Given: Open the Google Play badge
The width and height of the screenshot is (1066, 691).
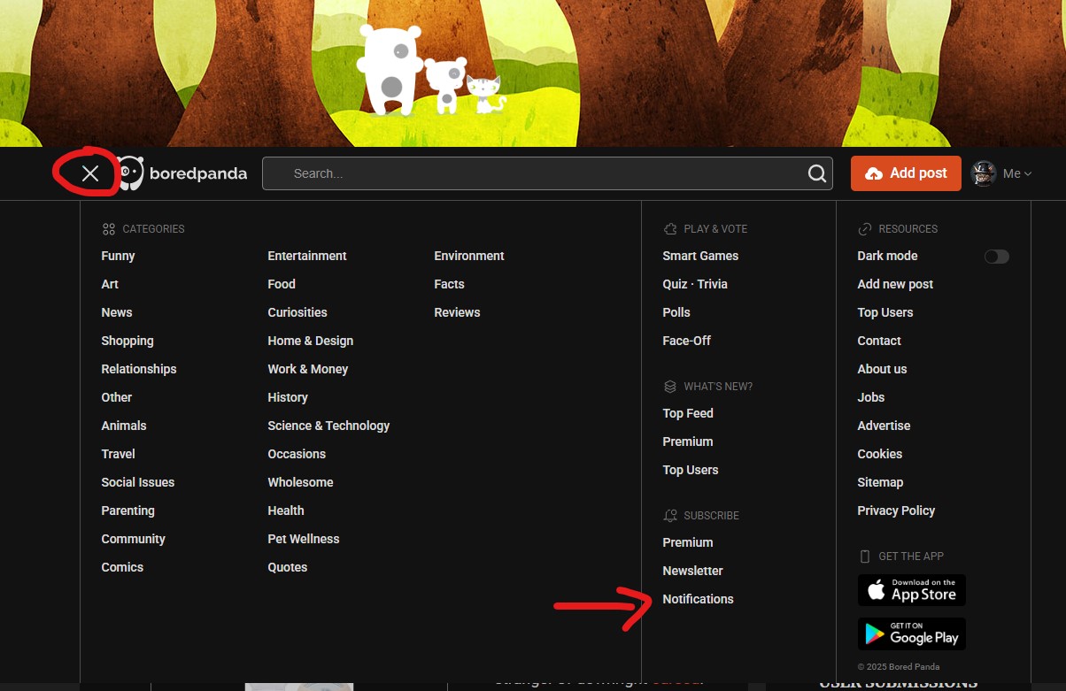Looking at the screenshot, I should pos(911,633).
